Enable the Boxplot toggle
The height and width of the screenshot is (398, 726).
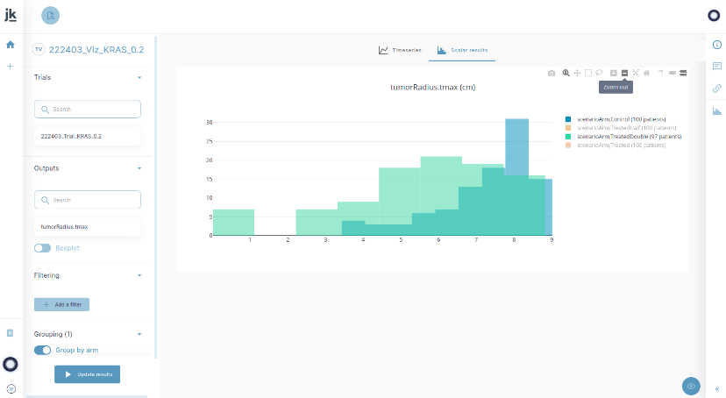(x=42, y=248)
